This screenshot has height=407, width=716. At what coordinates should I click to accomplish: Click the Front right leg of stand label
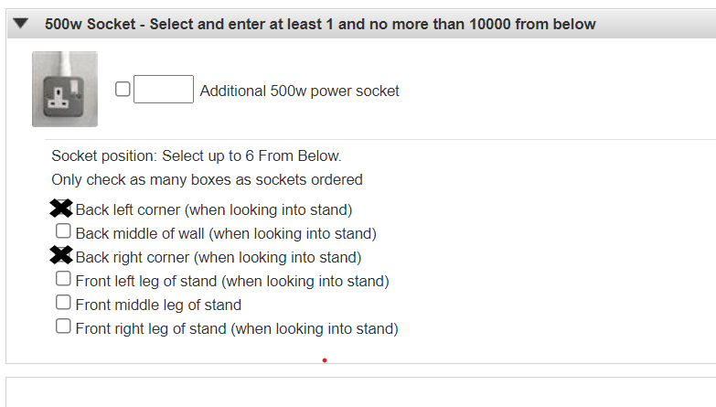pos(237,328)
